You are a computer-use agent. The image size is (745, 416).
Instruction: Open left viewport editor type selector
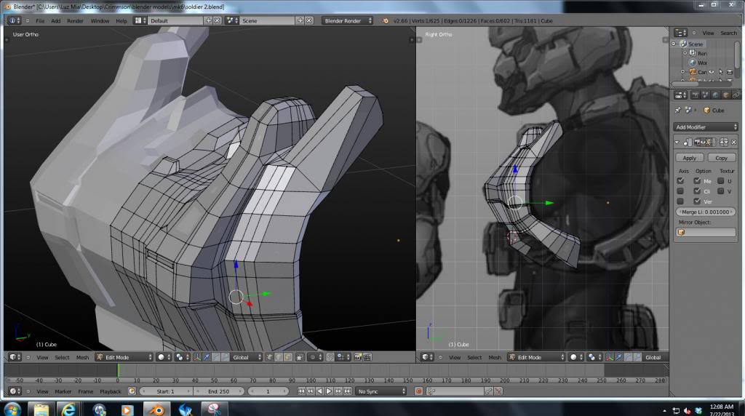pos(15,357)
